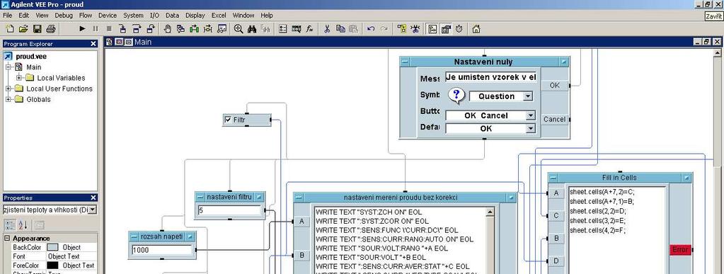Expand the Globals tree node

click(x=8, y=99)
